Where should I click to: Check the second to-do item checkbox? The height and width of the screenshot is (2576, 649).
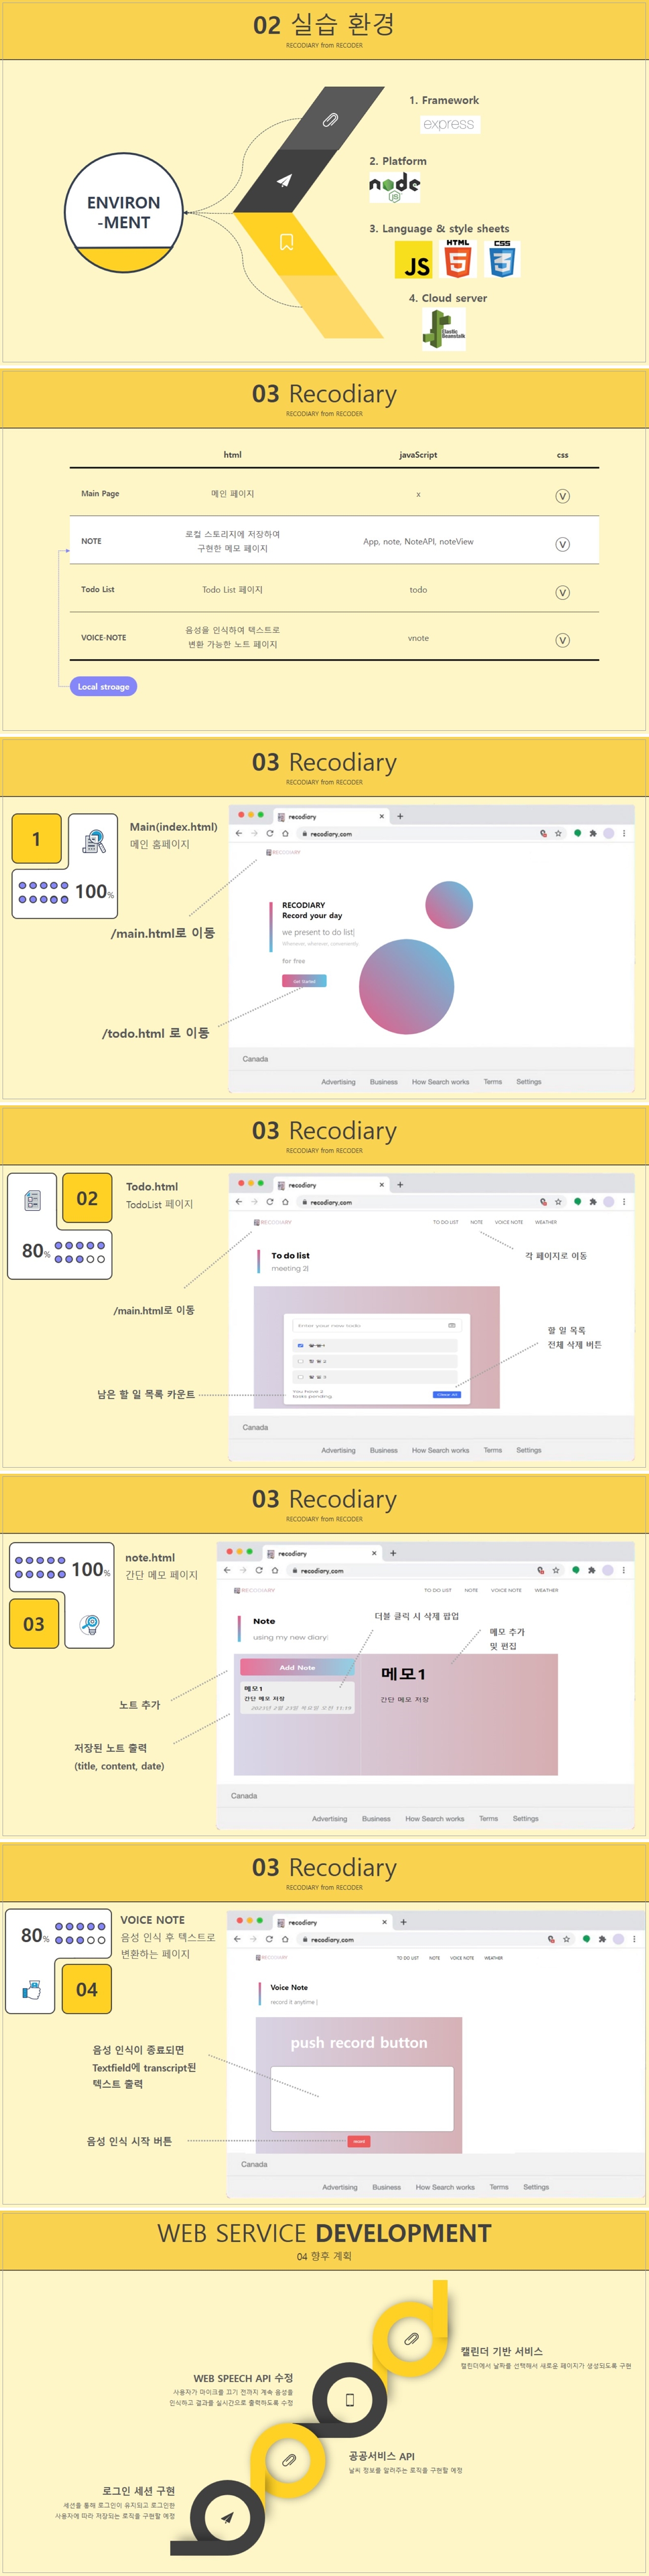[x=301, y=1361]
